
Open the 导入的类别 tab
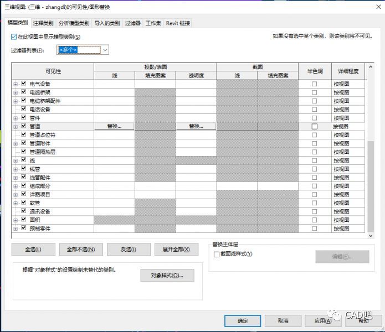click(107, 23)
